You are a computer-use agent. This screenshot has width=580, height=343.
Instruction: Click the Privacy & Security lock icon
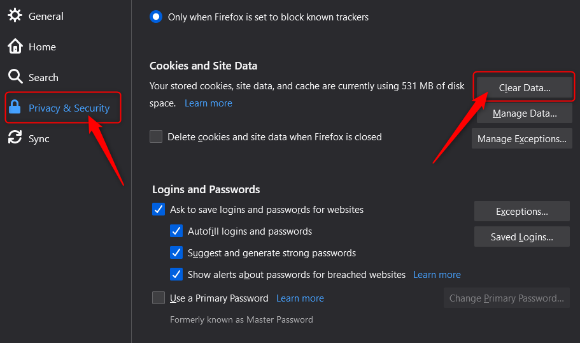click(15, 107)
